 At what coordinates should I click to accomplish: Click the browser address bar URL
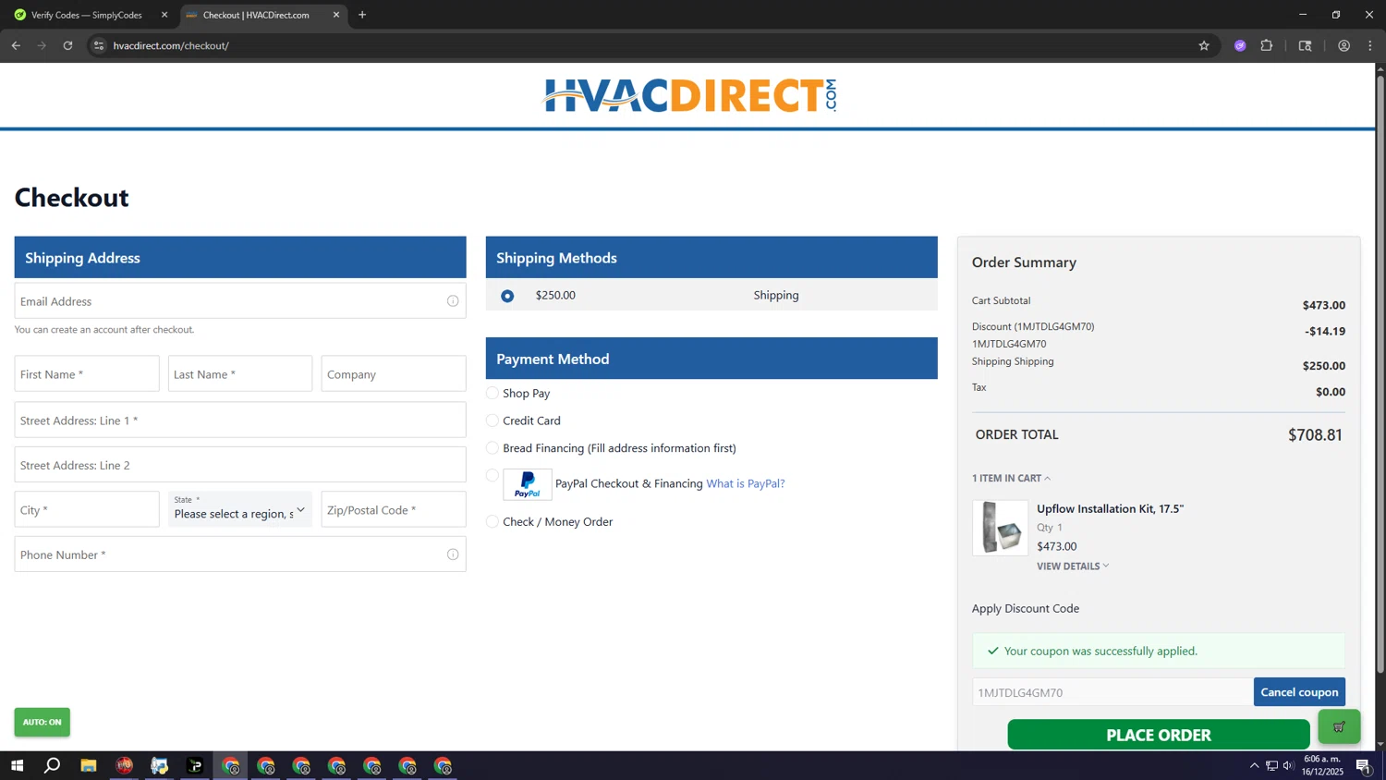pyautogui.click(x=171, y=45)
